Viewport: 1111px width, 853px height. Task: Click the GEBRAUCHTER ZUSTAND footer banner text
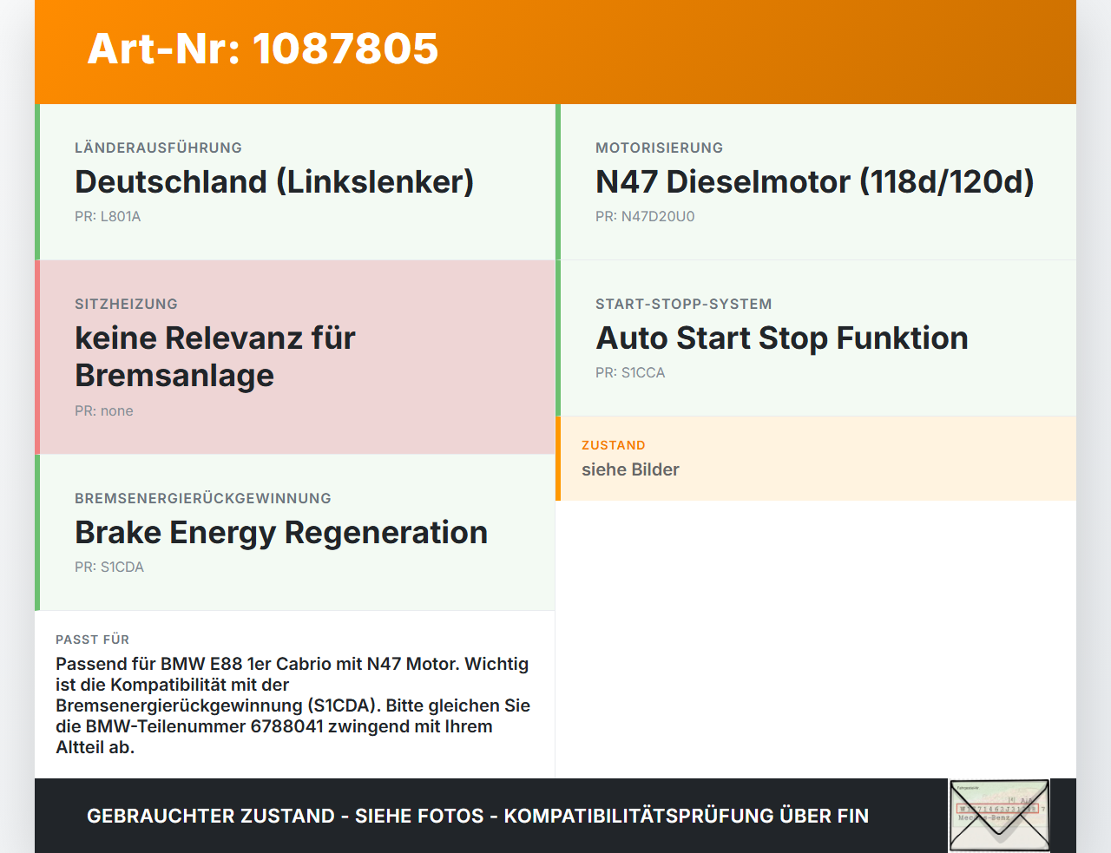[477, 816]
